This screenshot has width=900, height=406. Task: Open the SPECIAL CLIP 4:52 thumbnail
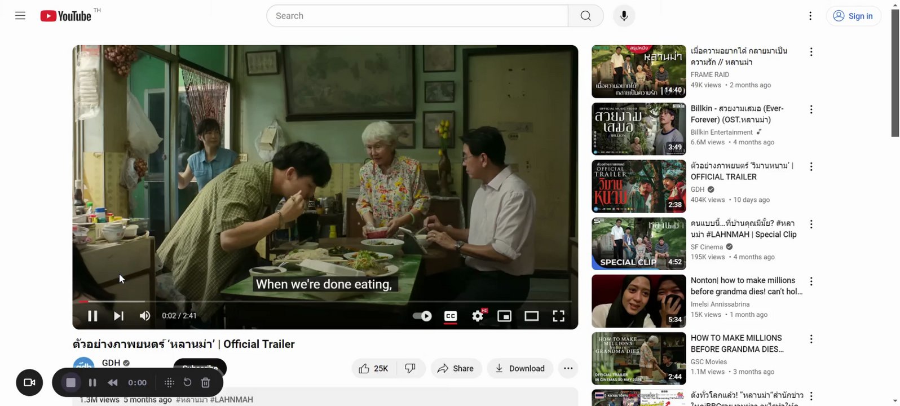tap(639, 244)
